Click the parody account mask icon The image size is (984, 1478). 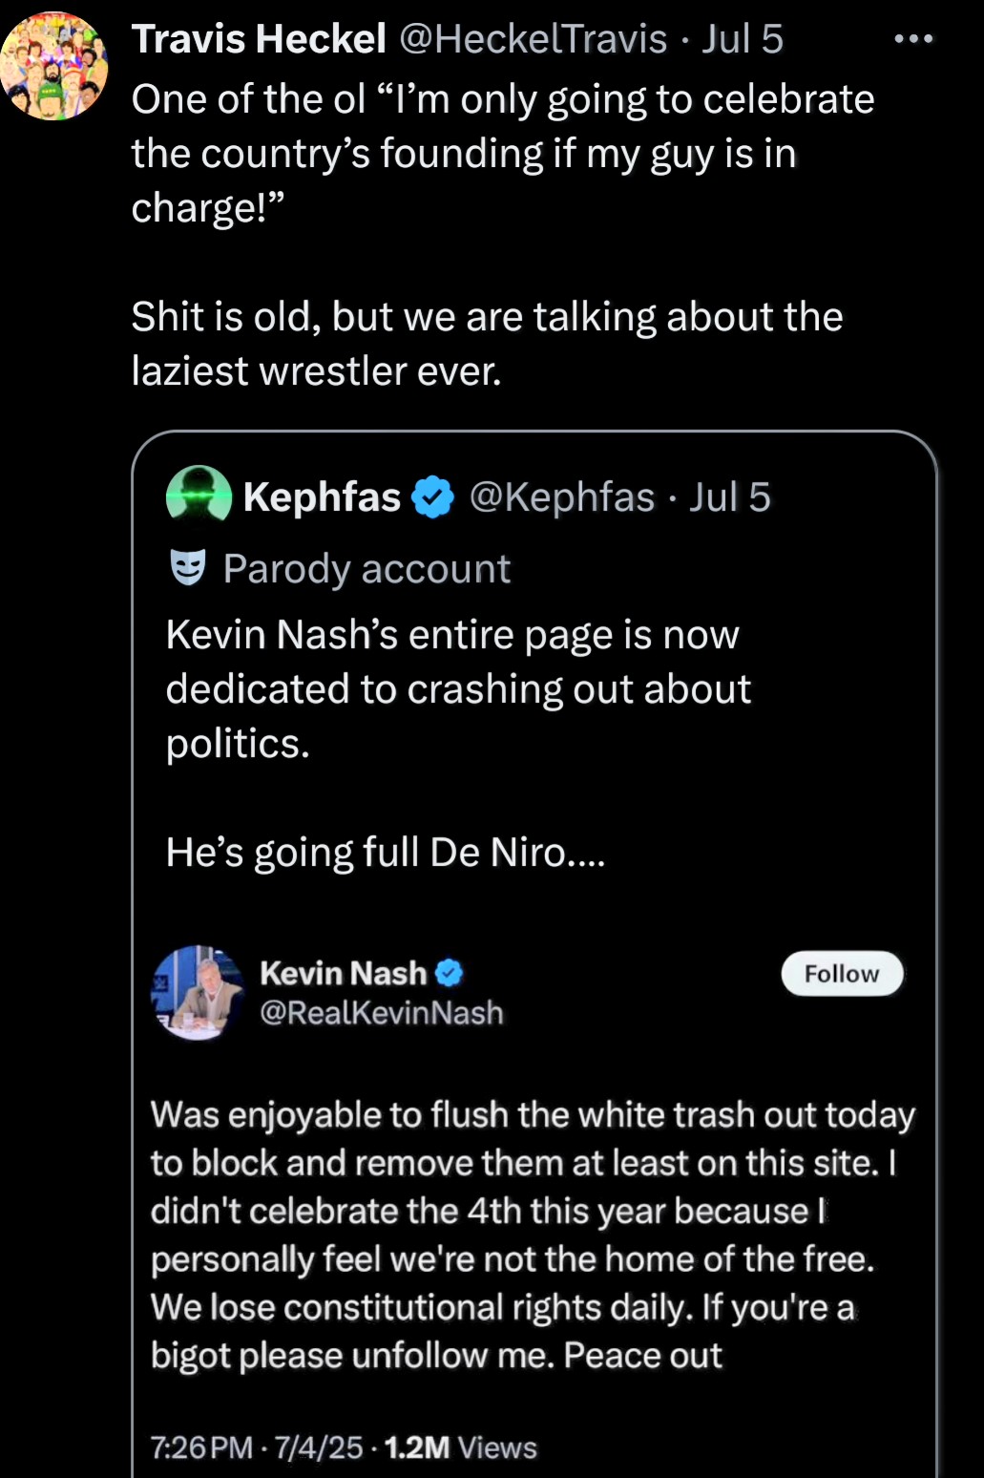point(187,567)
